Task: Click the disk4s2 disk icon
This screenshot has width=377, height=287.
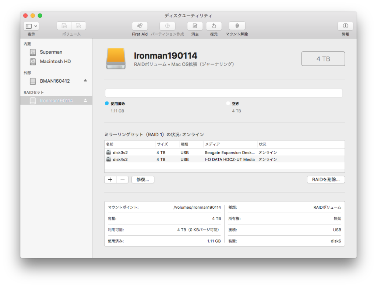Action: [109, 159]
